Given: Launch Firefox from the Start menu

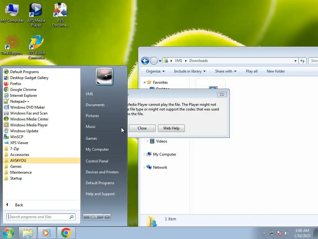Looking at the screenshot, I should [42, 83].
